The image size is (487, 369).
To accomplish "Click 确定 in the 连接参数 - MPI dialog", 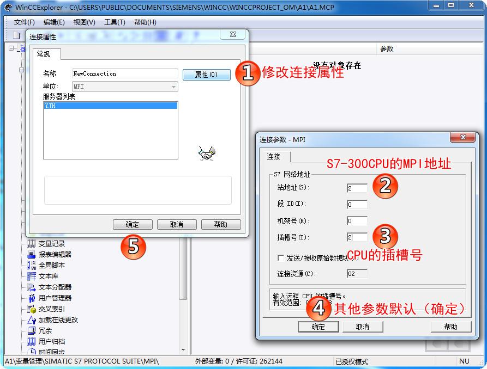I will pos(318,327).
